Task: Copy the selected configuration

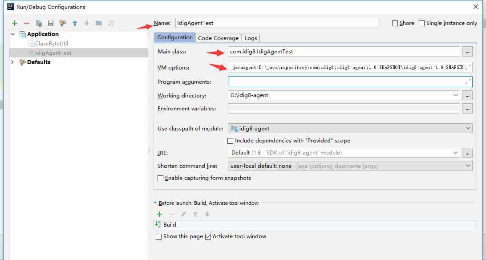Action: pos(39,23)
